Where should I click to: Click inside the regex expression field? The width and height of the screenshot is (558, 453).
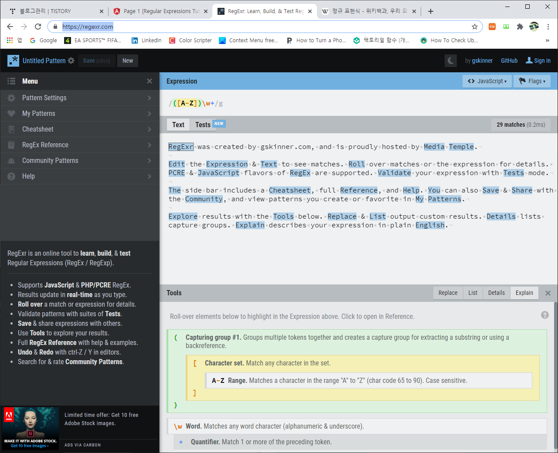(358, 103)
